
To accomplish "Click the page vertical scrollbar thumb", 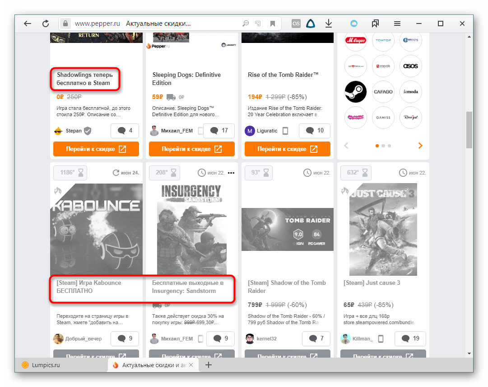I will click(469, 130).
